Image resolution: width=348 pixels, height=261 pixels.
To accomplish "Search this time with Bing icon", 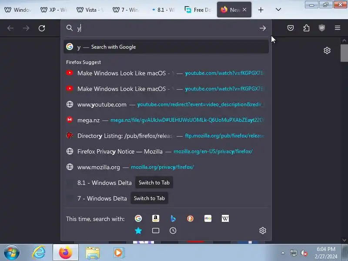I will (x=173, y=218).
